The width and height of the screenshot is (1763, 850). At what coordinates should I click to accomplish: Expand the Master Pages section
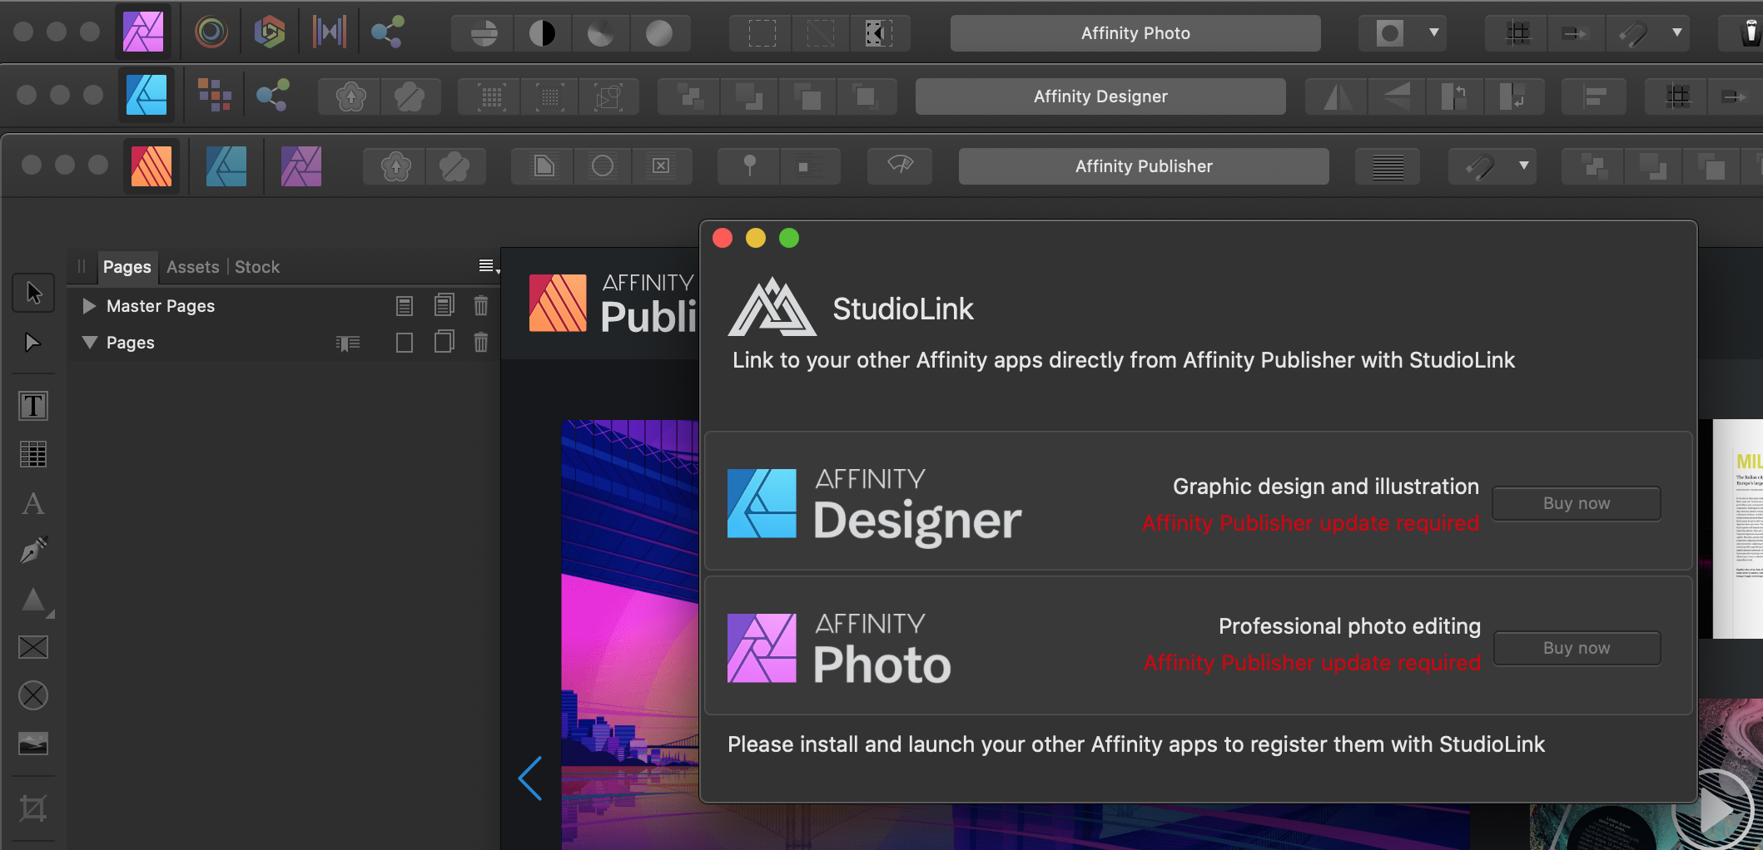coord(89,306)
